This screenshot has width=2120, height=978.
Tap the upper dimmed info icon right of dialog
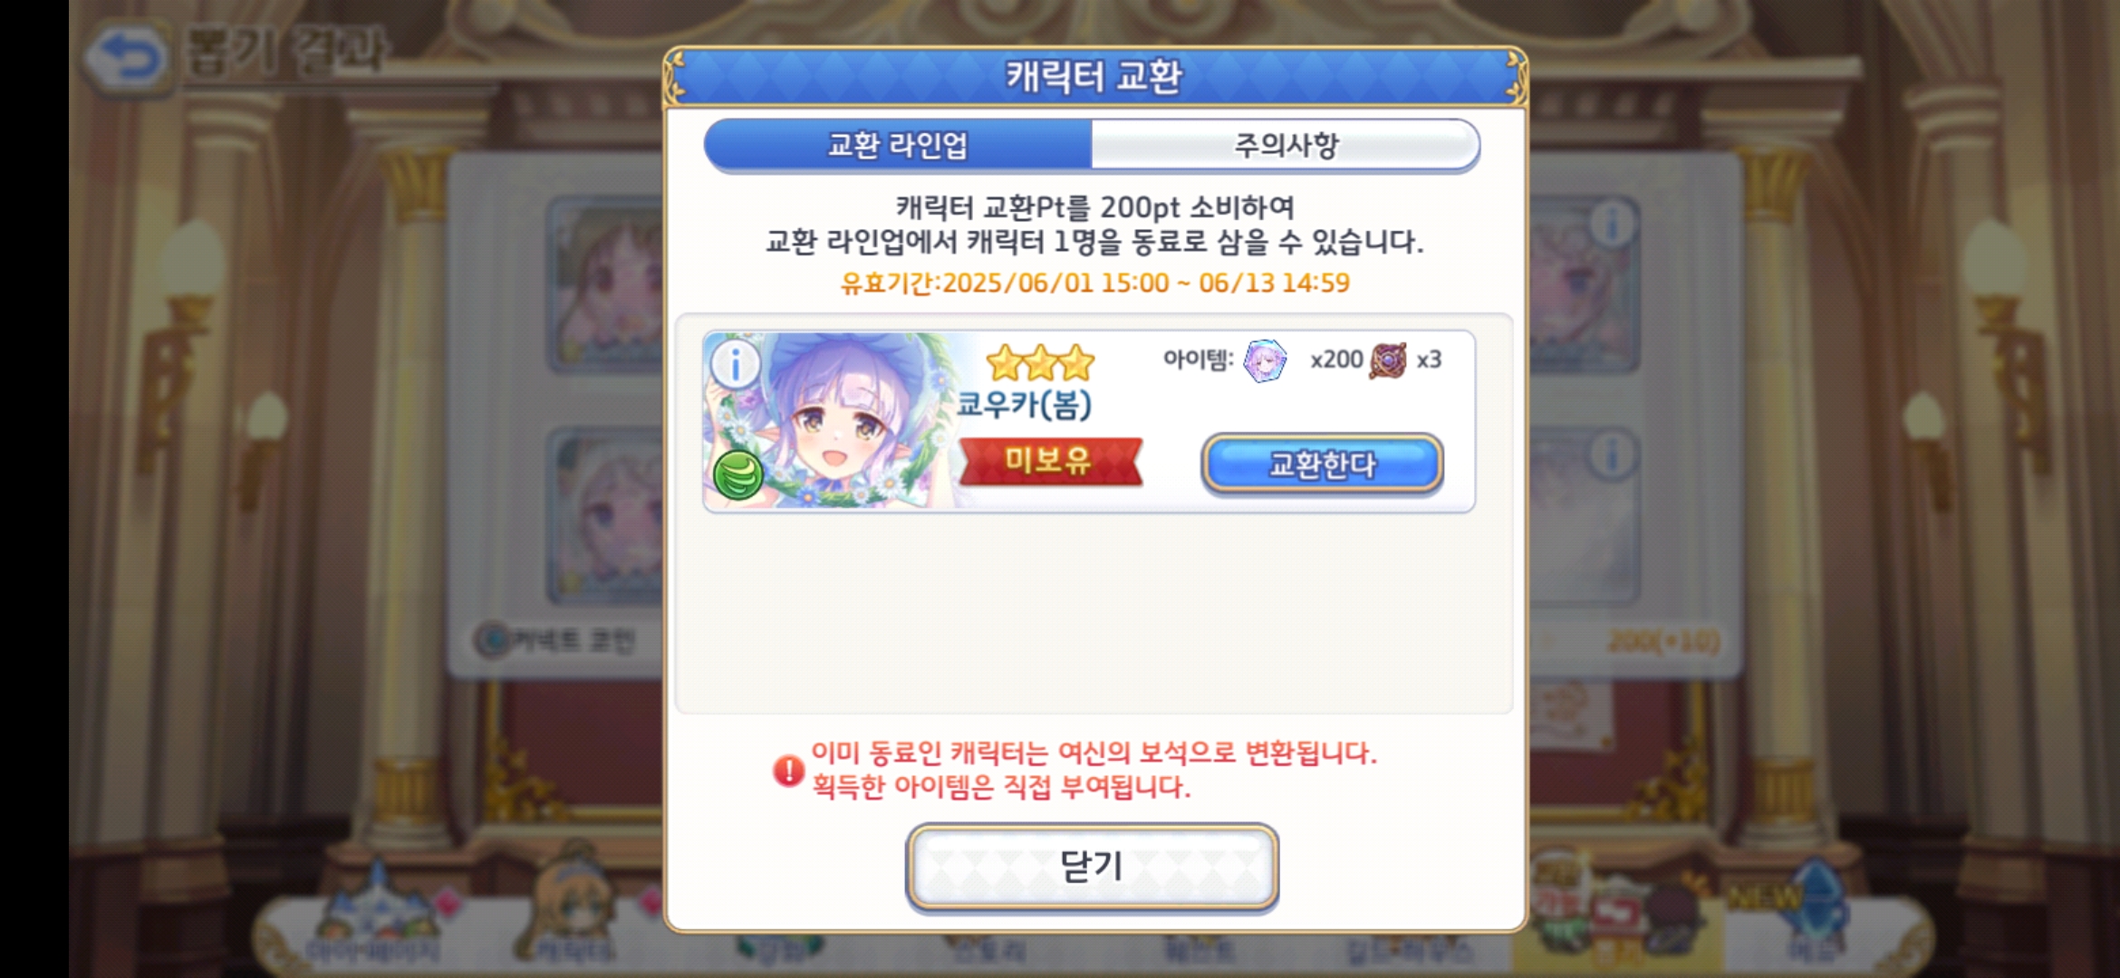1613,223
